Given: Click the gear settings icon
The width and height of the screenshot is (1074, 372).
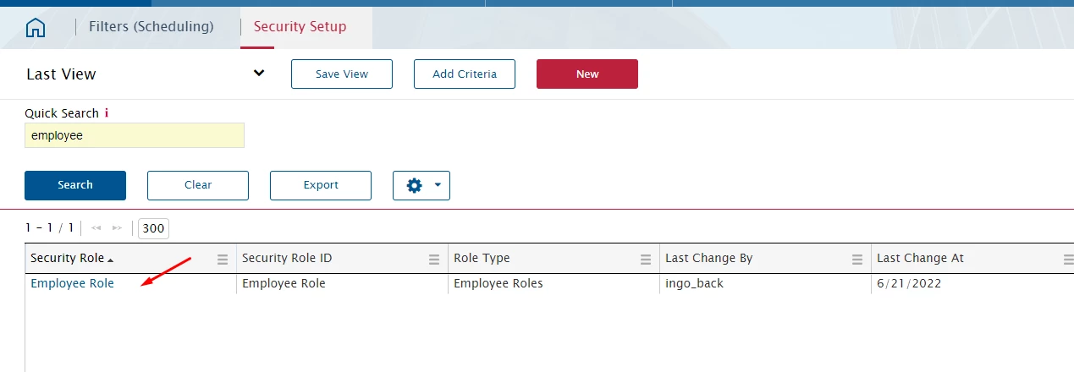Looking at the screenshot, I should point(414,185).
